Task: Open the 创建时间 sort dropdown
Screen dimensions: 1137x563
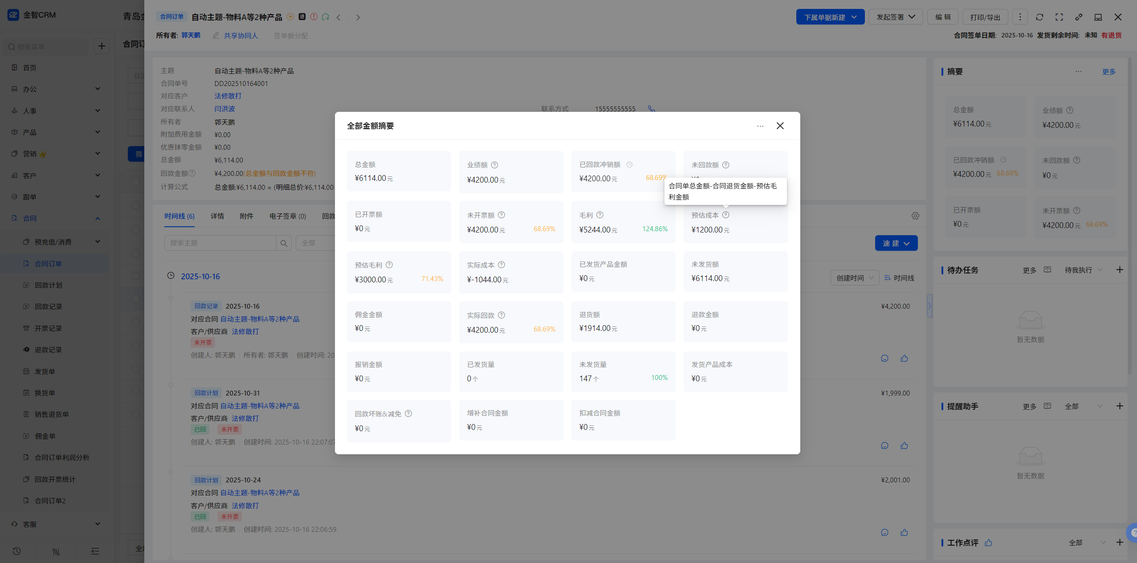Action: [x=854, y=278]
